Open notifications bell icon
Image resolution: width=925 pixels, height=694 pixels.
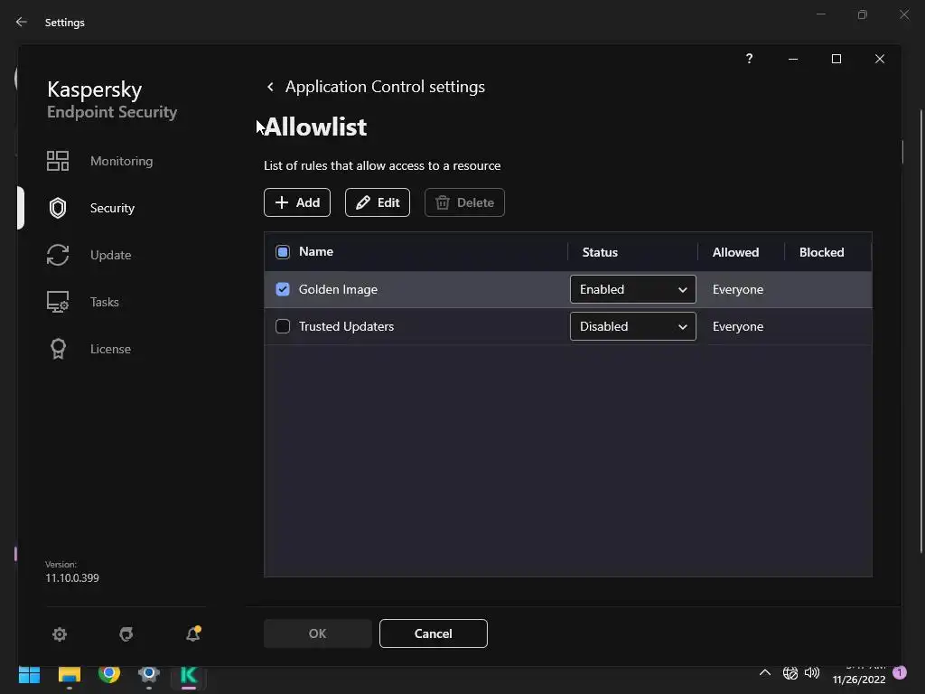tap(193, 633)
